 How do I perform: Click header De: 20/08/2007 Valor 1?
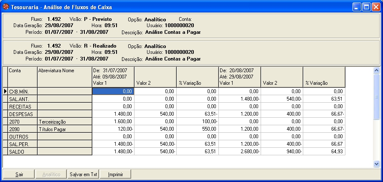[x=240, y=77]
